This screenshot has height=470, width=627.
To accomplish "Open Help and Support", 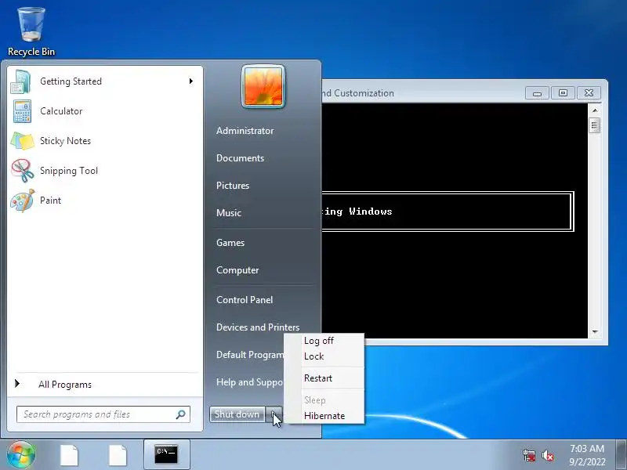I will click(x=249, y=382).
